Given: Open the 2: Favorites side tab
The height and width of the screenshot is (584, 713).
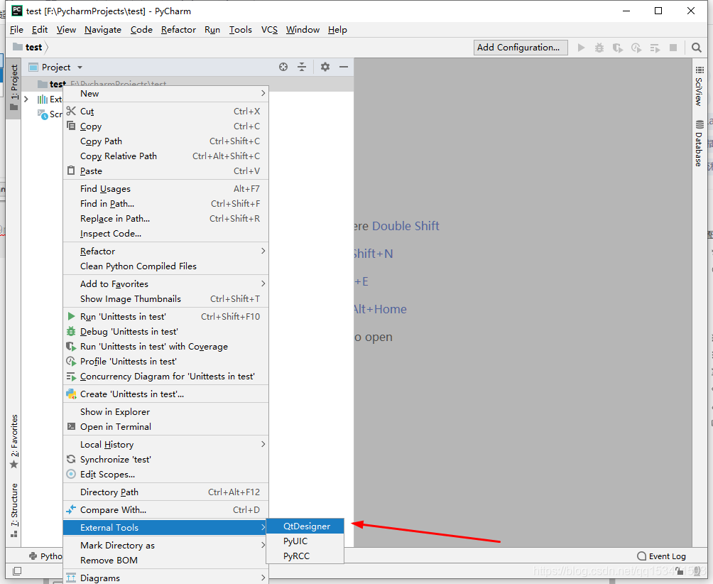Looking at the screenshot, I should (14, 442).
